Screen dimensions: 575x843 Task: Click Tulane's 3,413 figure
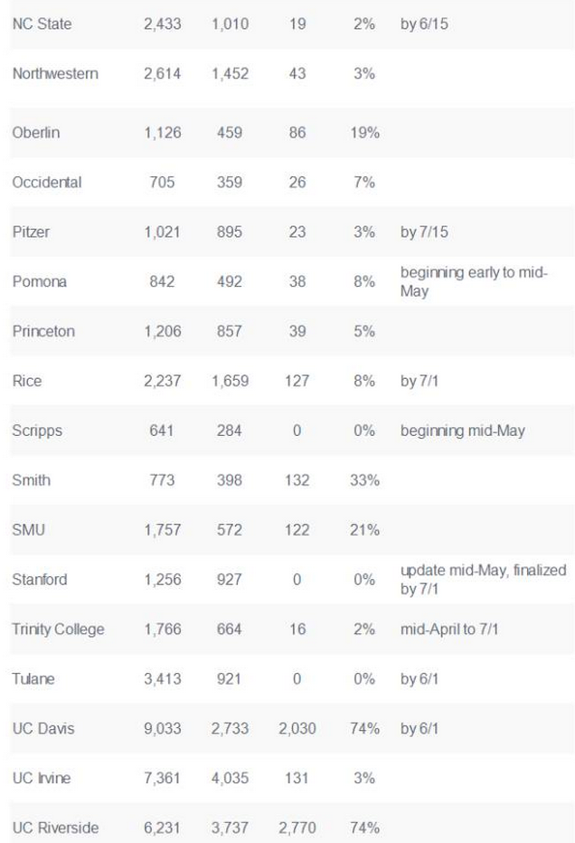[x=162, y=678]
